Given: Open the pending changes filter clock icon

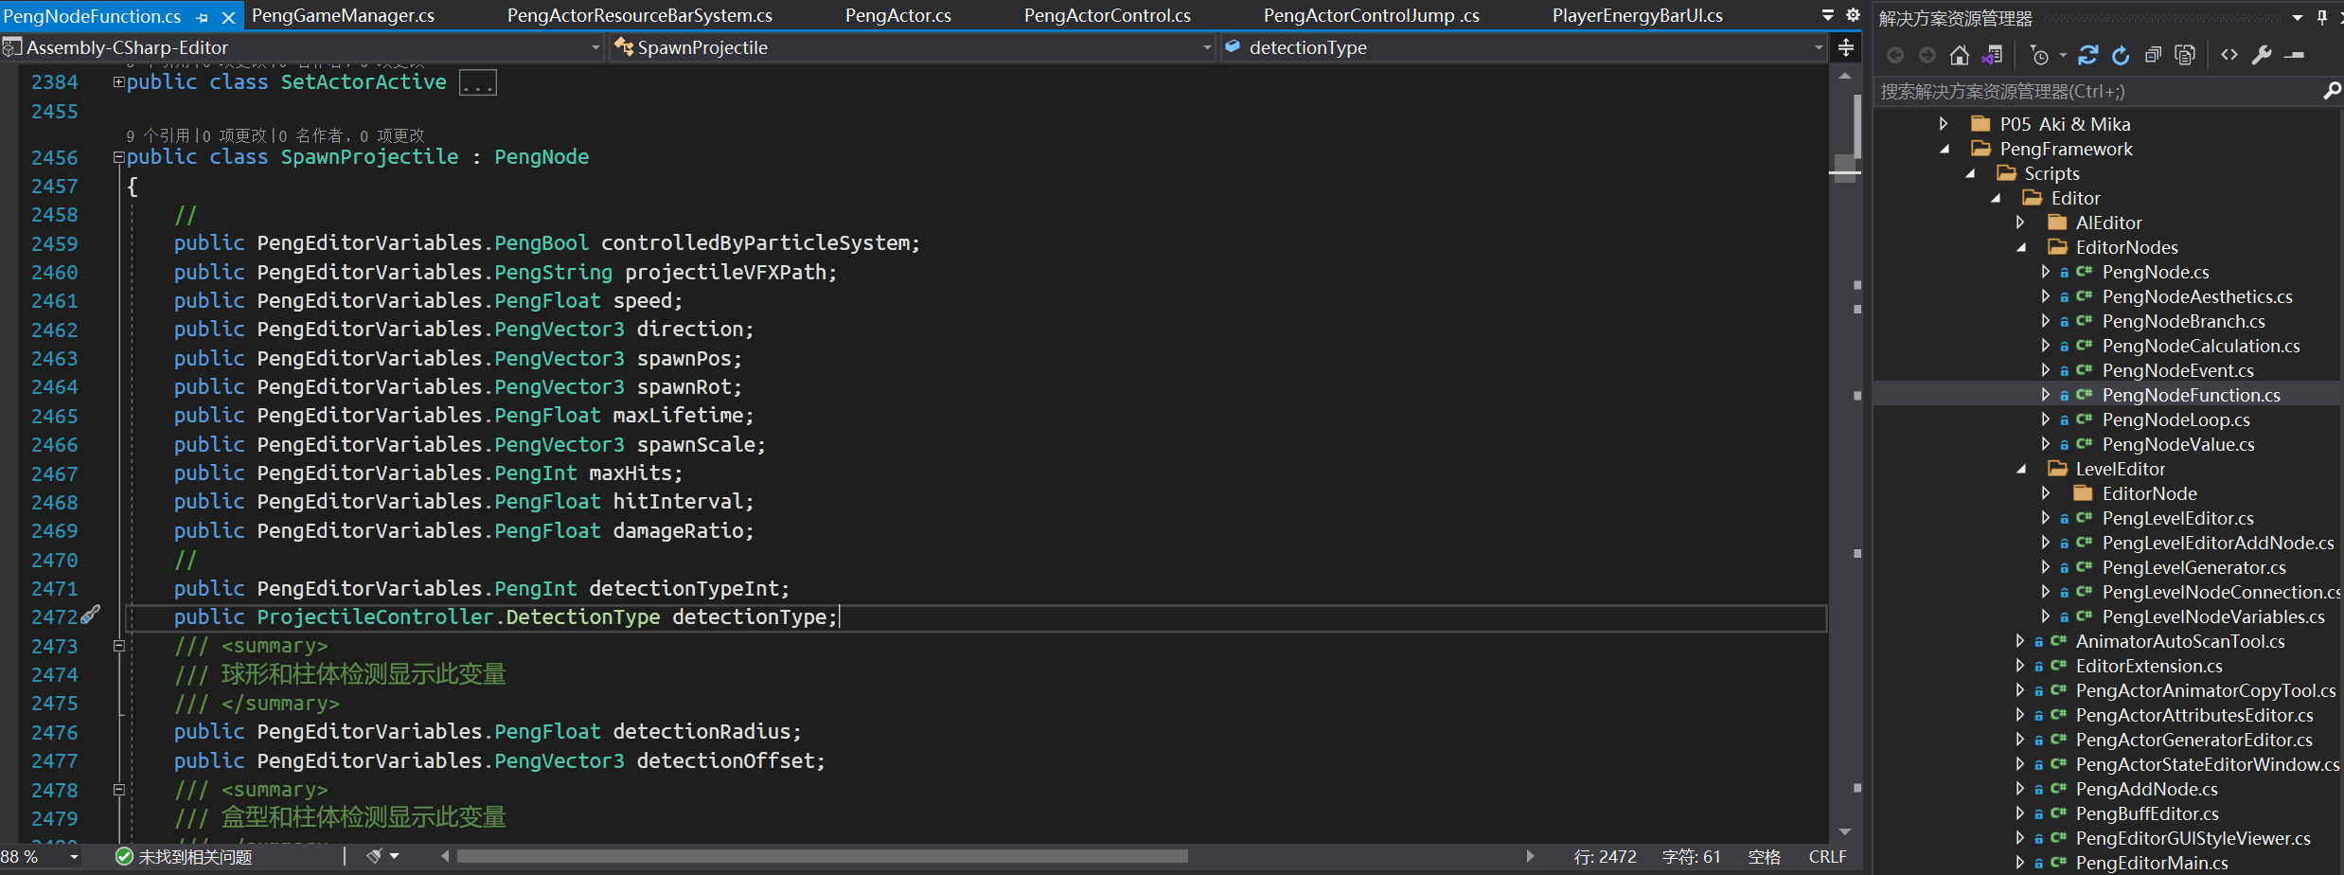Looking at the screenshot, I should pyautogui.click(x=2039, y=56).
